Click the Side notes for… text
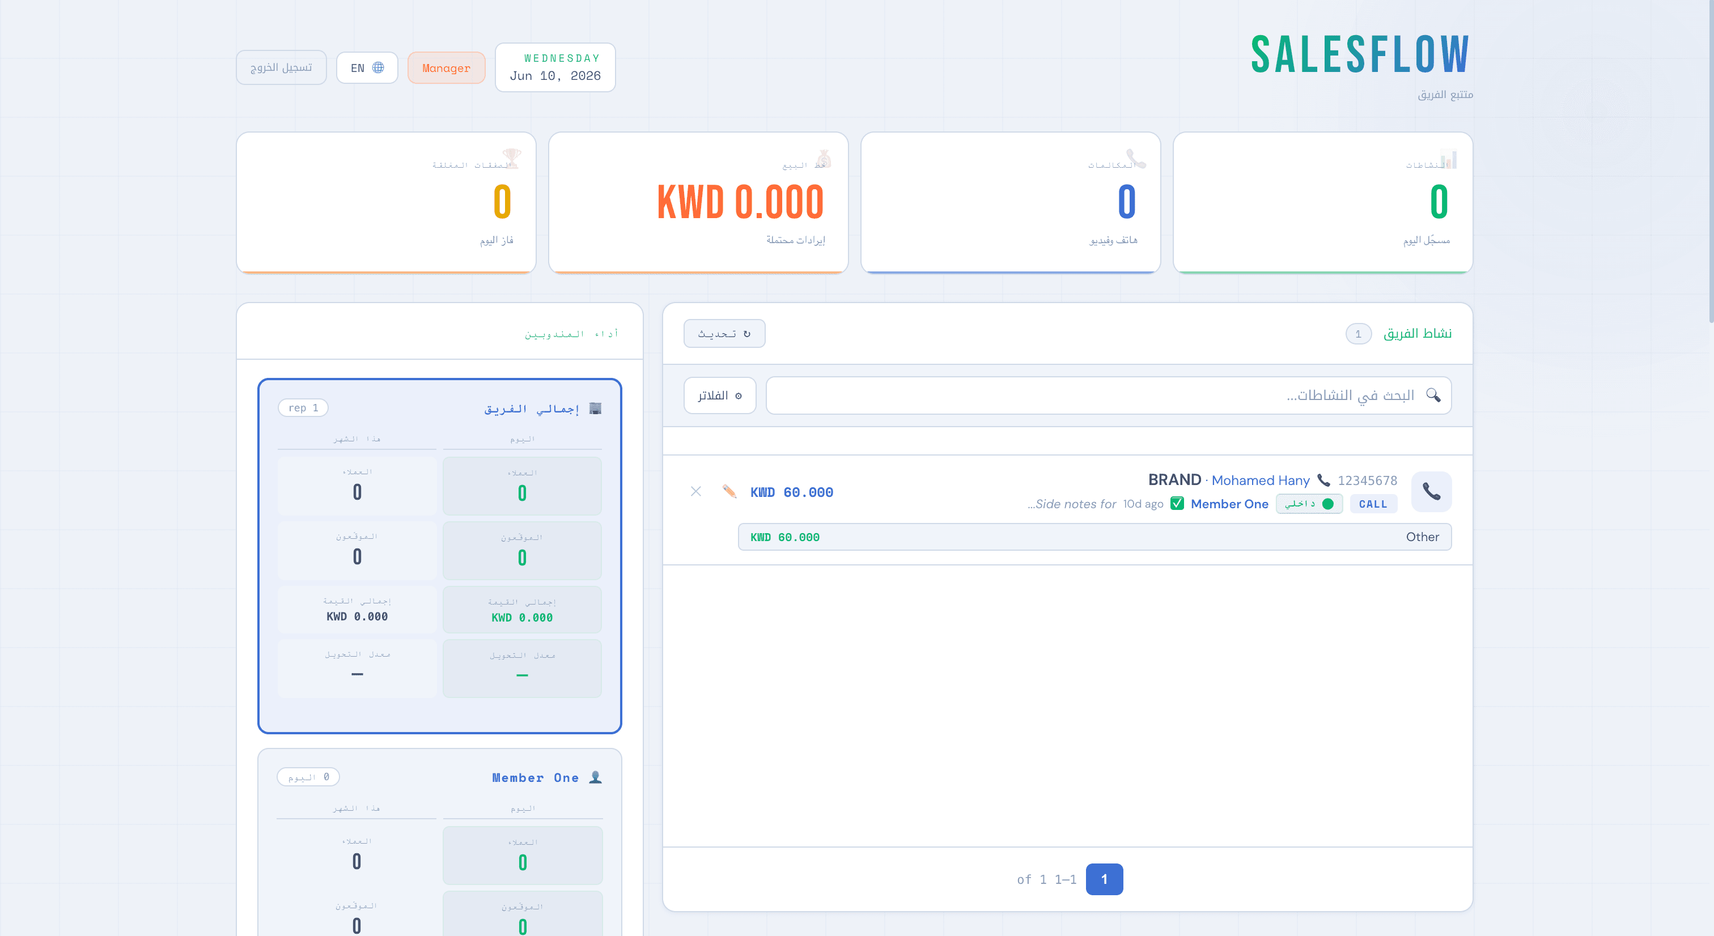Viewport: 1714px width, 936px height. tap(1071, 504)
